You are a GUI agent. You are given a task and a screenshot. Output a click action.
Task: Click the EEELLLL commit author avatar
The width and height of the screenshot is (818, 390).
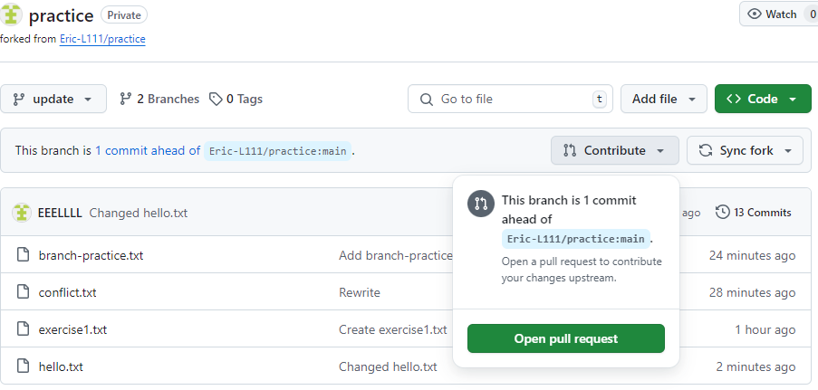coord(22,213)
